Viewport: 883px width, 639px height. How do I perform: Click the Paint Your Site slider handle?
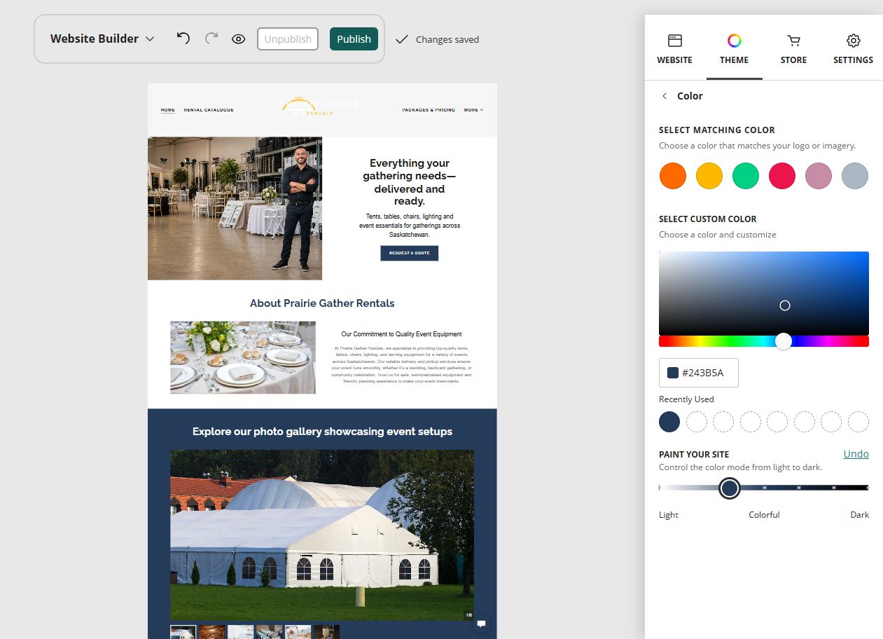[730, 488]
